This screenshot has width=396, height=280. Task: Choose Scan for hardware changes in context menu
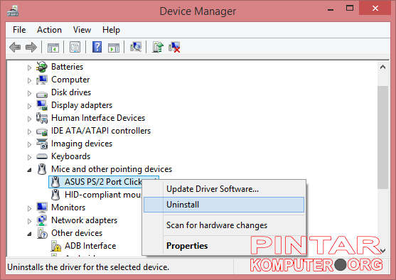[224, 225]
